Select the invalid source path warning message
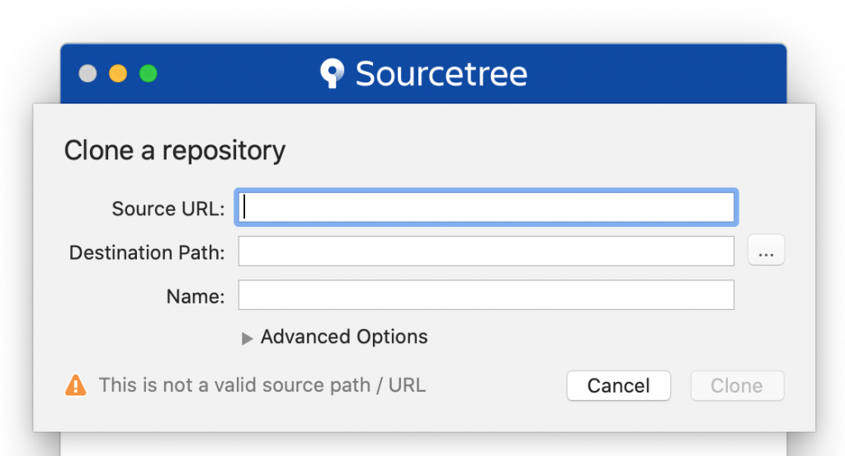This screenshot has width=845, height=456. pos(262,385)
